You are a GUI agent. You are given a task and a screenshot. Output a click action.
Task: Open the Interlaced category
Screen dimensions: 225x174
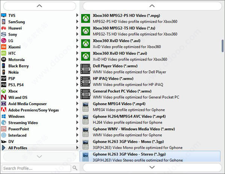click(x=40, y=135)
